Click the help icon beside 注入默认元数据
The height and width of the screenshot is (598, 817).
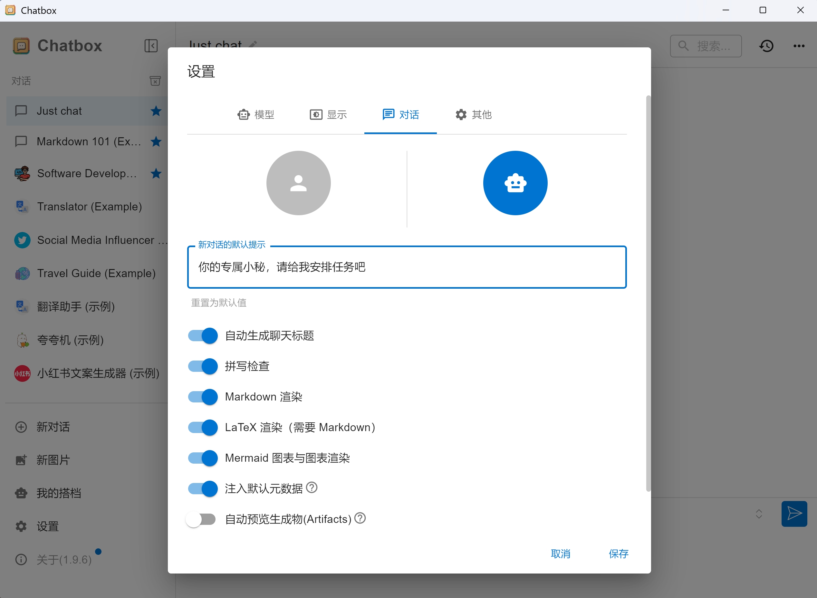(312, 487)
